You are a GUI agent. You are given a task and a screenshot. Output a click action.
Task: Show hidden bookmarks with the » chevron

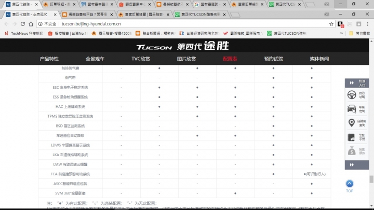pos(341,33)
